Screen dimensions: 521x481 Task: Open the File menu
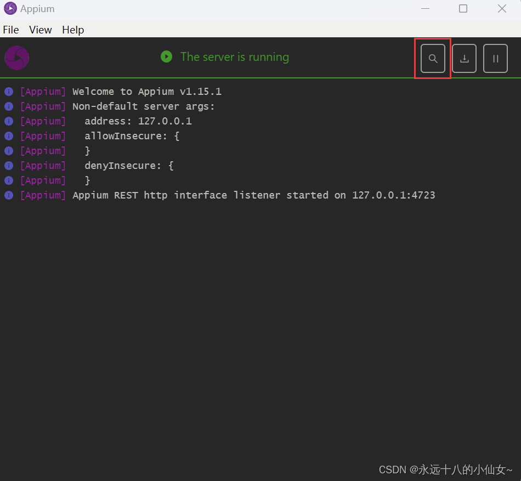11,30
